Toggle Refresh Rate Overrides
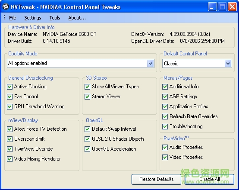Viewport: 239px width, 190px height. tap(165, 116)
